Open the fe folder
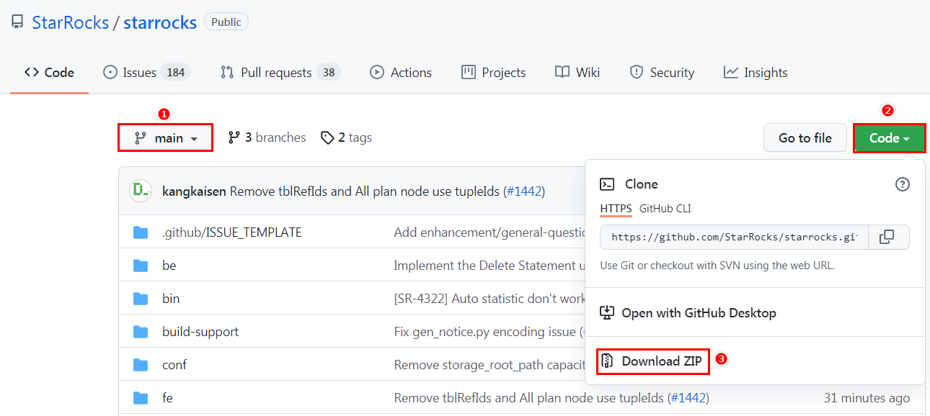930x416 pixels. click(x=167, y=398)
